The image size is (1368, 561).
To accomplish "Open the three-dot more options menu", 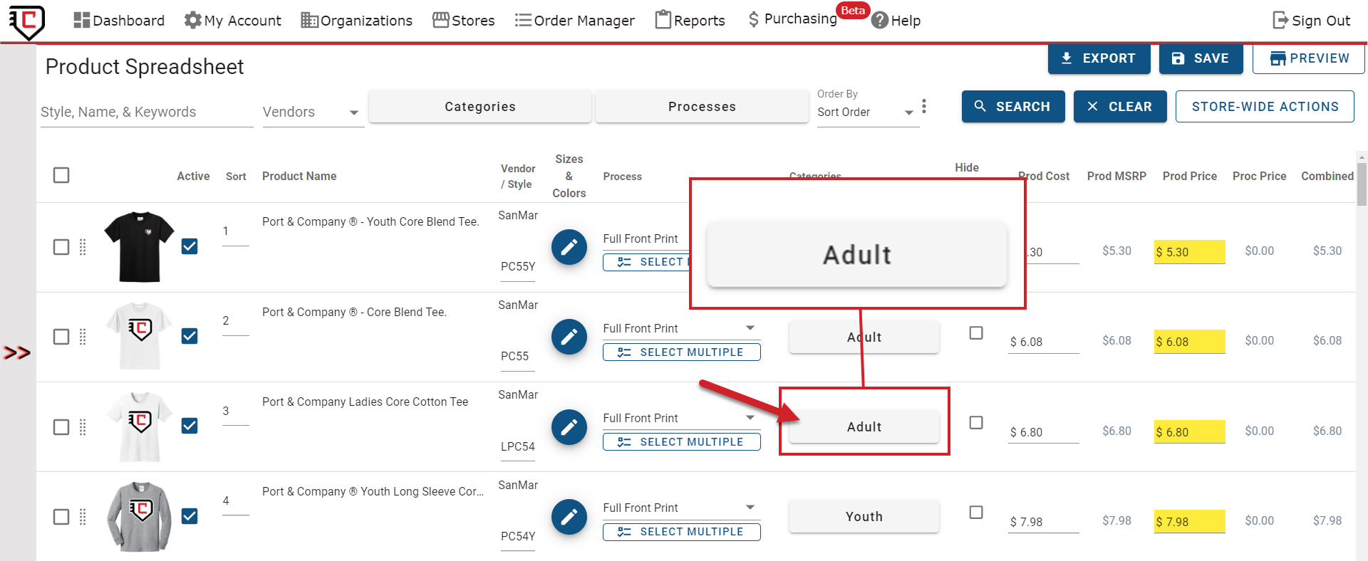I will pos(924,107).
